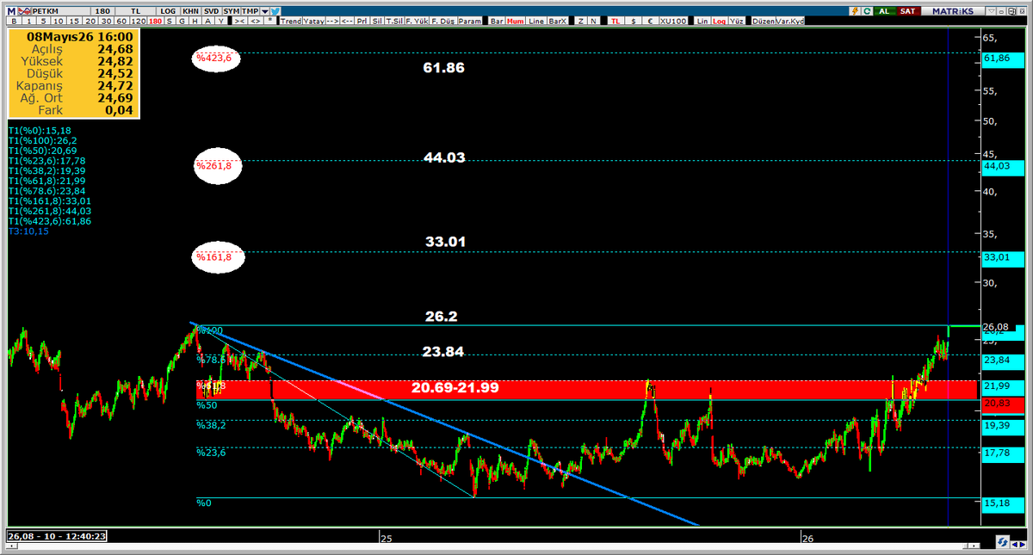Select the 5-minute period button
The width and height of the screenshot is (1033, 555).
43,21
